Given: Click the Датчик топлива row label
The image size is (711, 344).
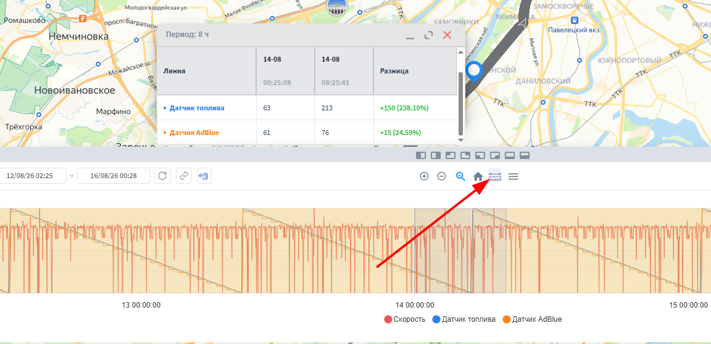Looking at the screenshot, I should (197, 108).
